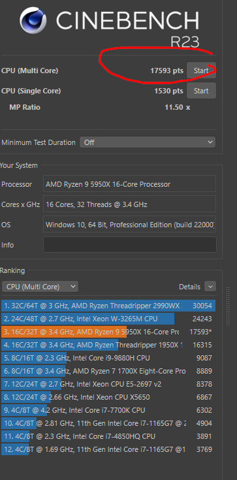Select the Intel Core i9-9880H ranking row
Screen dimensions: 237x480
pos(108,358)
